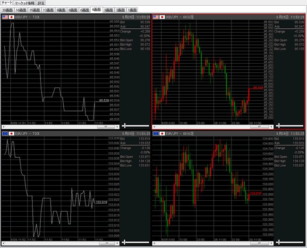Click current price marker 133.819 on EUR/JPY TICK line

(102, 202)
